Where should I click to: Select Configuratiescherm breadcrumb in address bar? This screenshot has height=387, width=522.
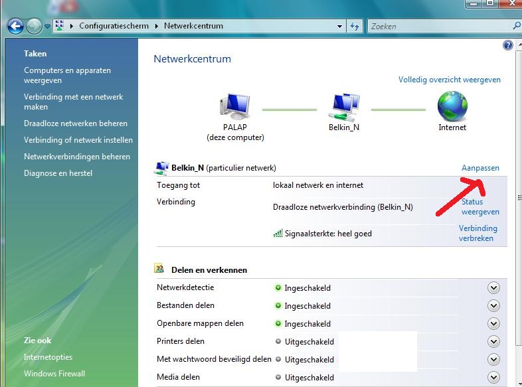tap(114, 26)
